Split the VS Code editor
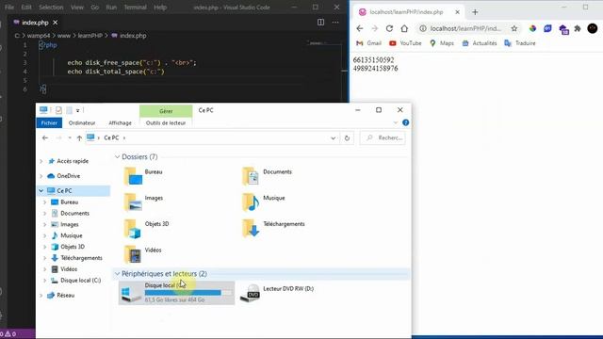This screenshot has width=603, height=339. tap(320, 23)
